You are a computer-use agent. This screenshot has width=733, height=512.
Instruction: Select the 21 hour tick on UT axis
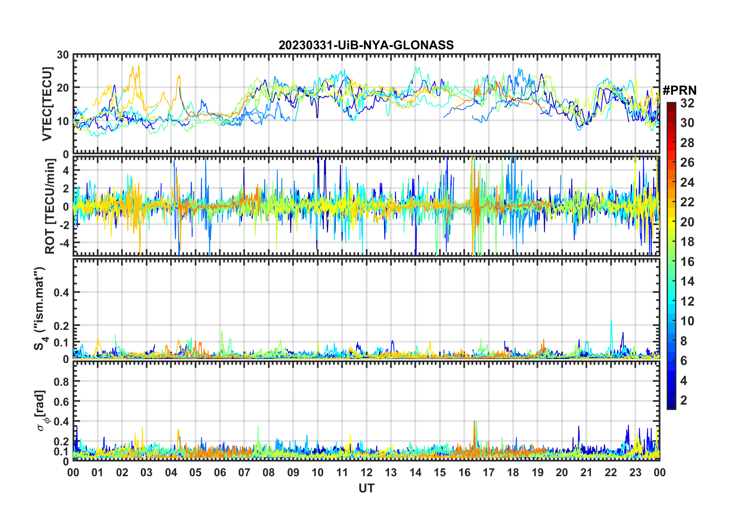point(586,472)
